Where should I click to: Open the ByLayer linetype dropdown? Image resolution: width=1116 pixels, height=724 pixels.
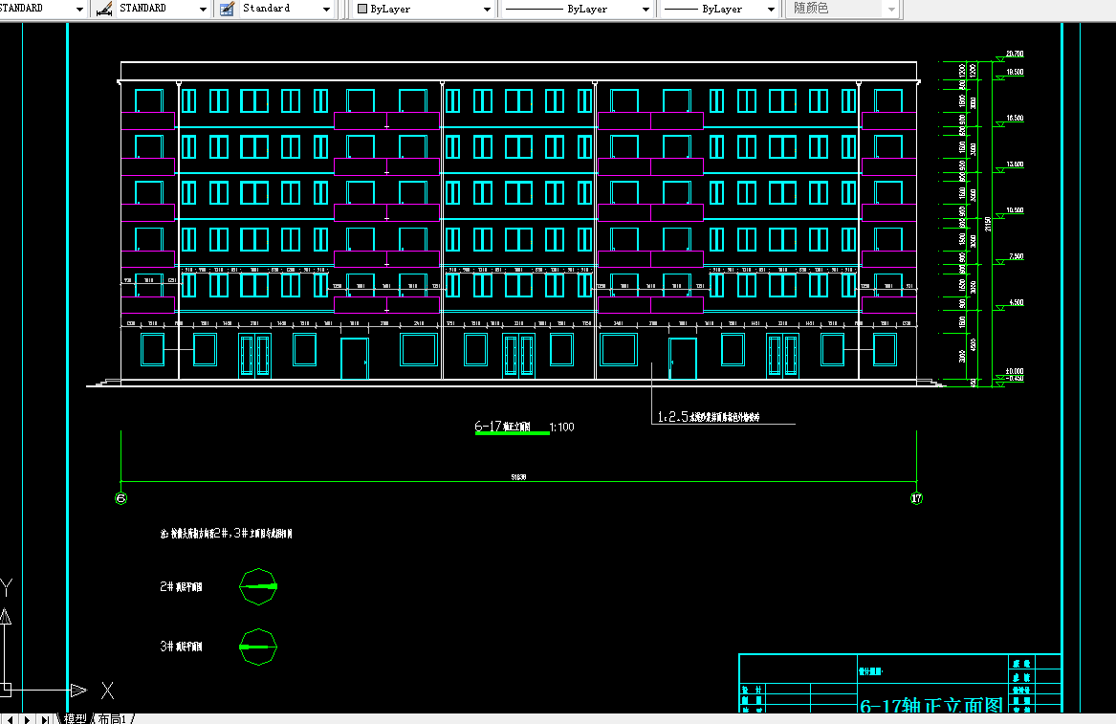[x=646, y=9]
